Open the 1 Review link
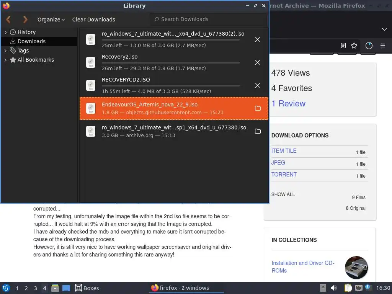 pyautogui.click(x=288, y=103)
